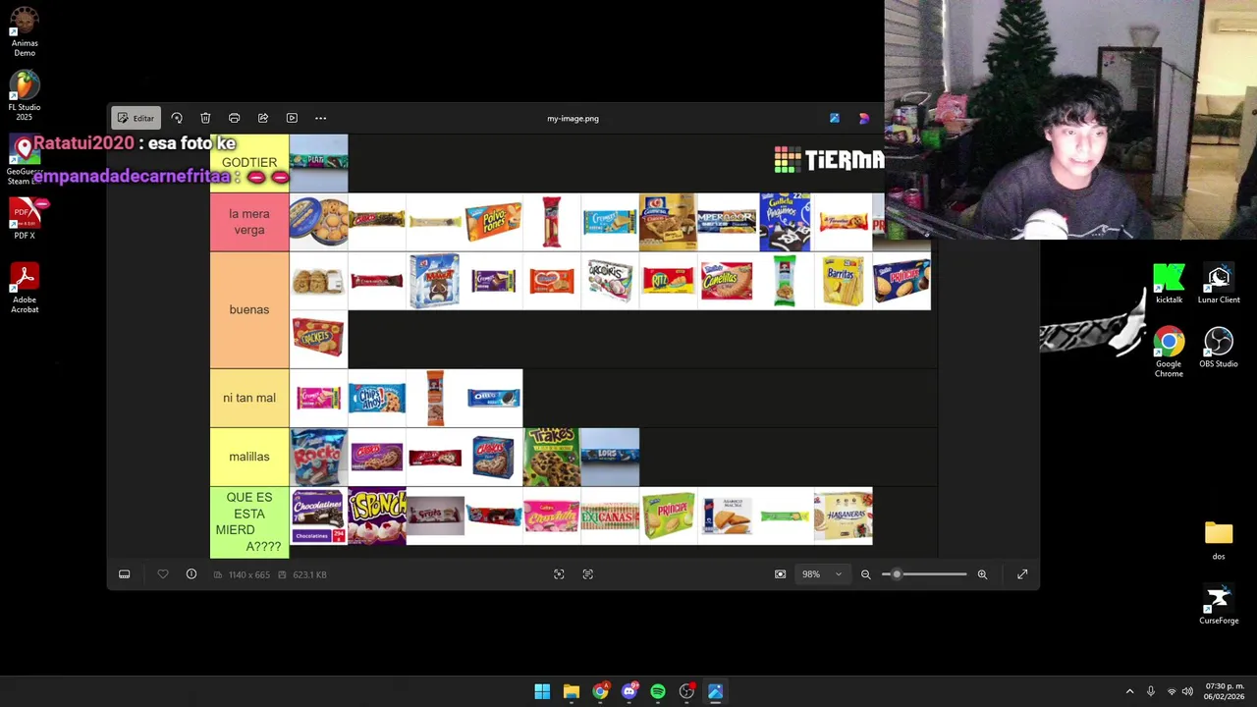
Task: Open File Explorer from taskbar
Action: pos(571,691)
